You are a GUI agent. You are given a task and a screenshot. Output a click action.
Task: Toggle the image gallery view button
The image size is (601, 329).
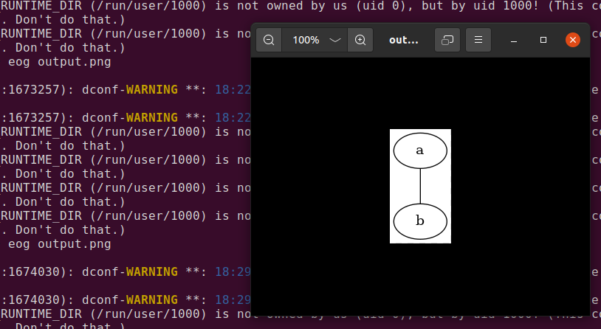pos(447,40)
